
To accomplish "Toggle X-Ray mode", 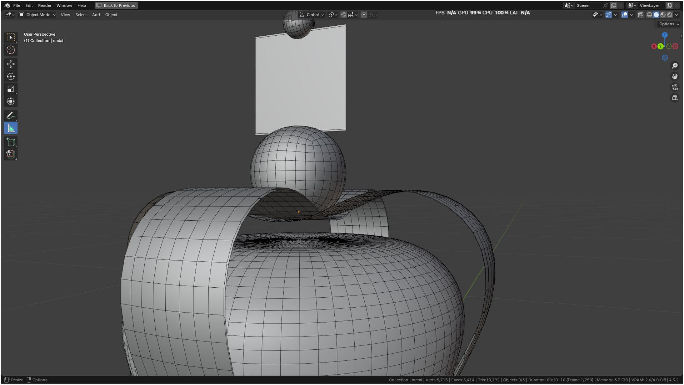I will tap(640, 15).
